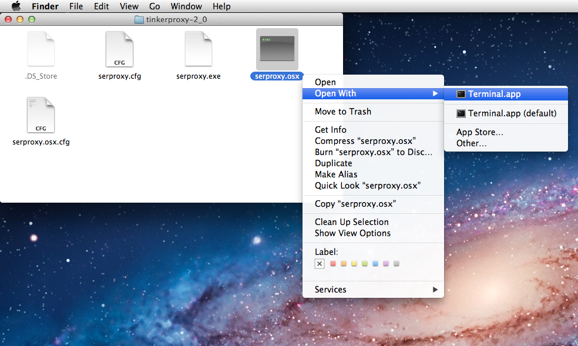This screenshot has width=578, height=346.
Task: Click the serproxy.exe file name
Action: click(199, 76)
